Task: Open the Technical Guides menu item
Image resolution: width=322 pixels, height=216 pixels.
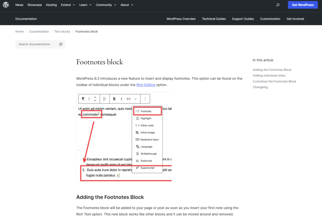Action: (214, 19)
